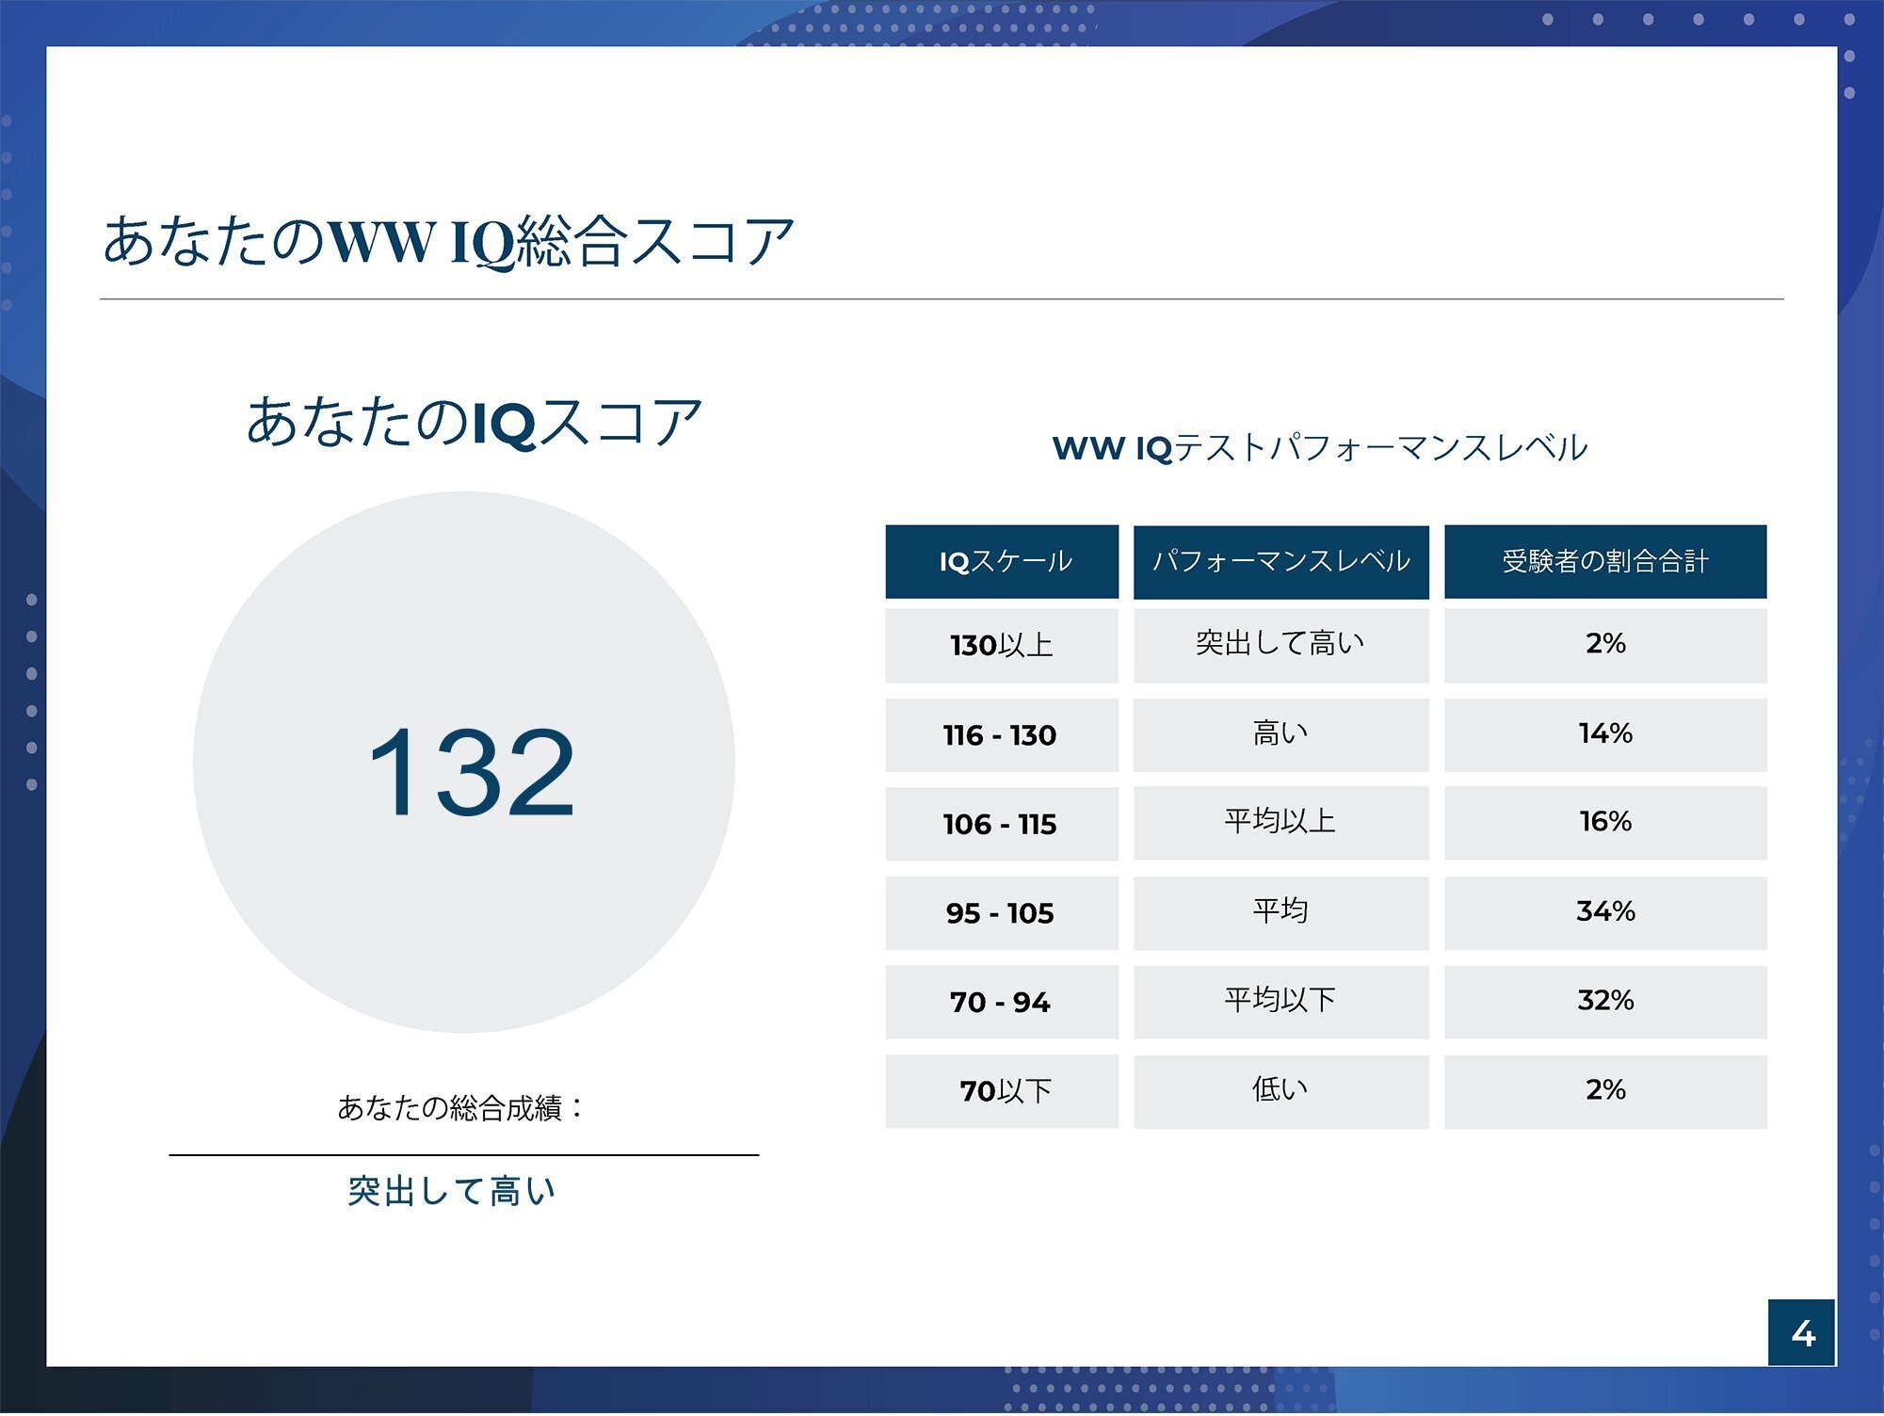The height and width of the screenshot is (1416, 1884).
Task: Click the WW IQテストパフォーマンスレベル table title
Action: point(1320,448)
